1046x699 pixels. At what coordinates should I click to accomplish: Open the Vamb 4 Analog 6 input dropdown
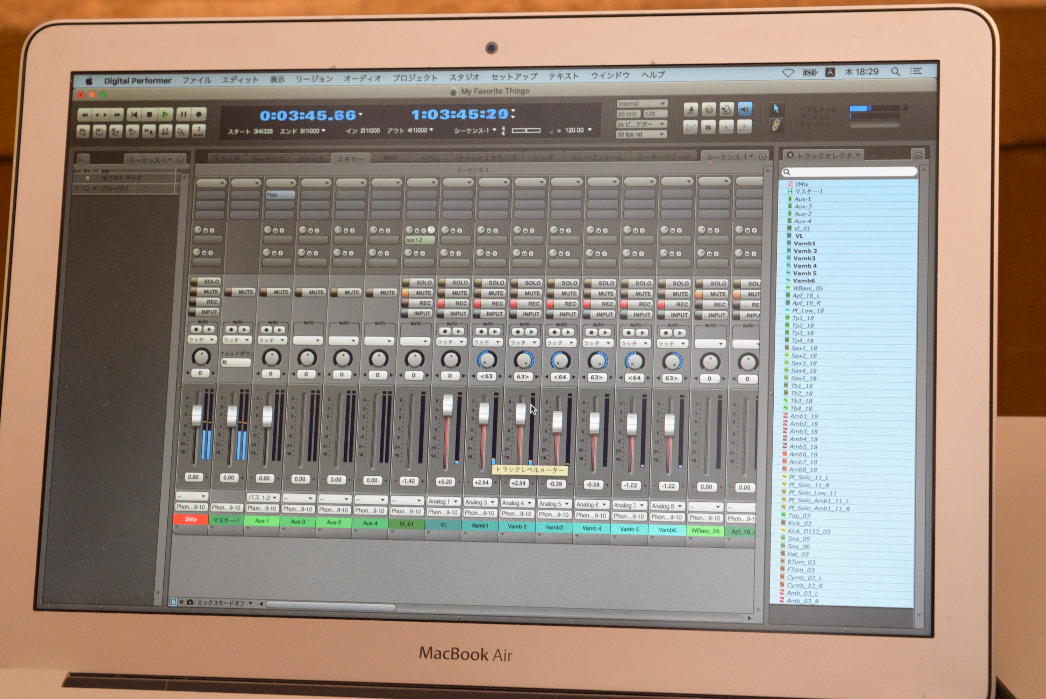(591, 505)
